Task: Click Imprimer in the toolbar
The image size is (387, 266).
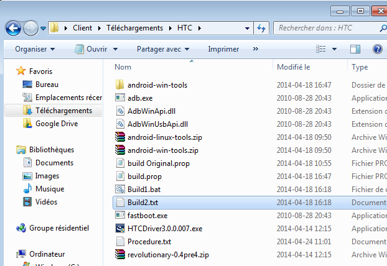Action: coord(223,49)
